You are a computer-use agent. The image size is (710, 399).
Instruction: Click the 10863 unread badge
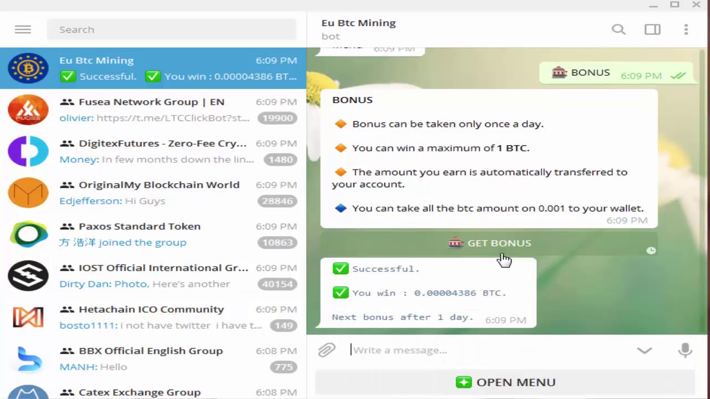[x=277, y=243]
